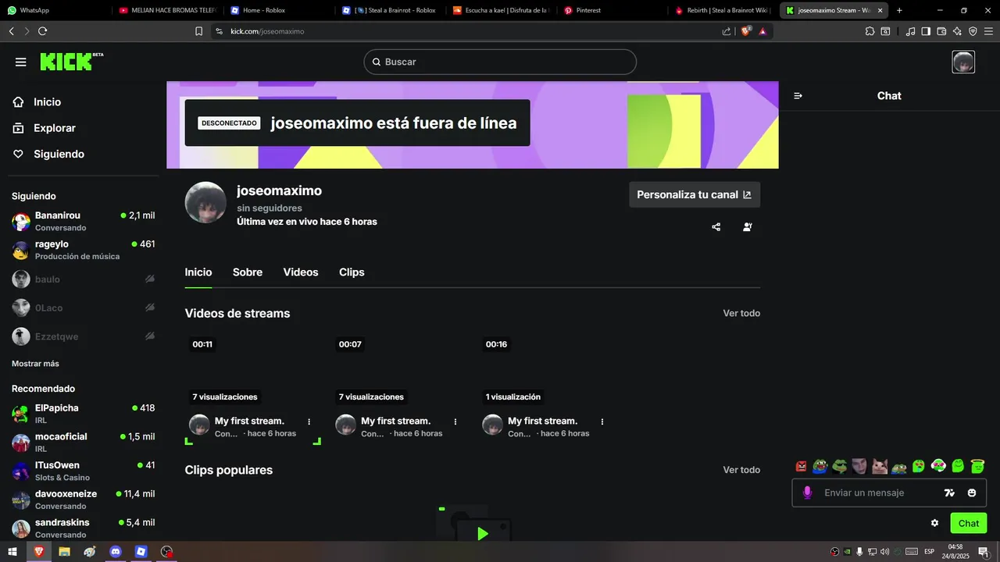This screenshot has width=1000, height=562.
Task: Click the green Chat send button
Action: click(969, 523)
